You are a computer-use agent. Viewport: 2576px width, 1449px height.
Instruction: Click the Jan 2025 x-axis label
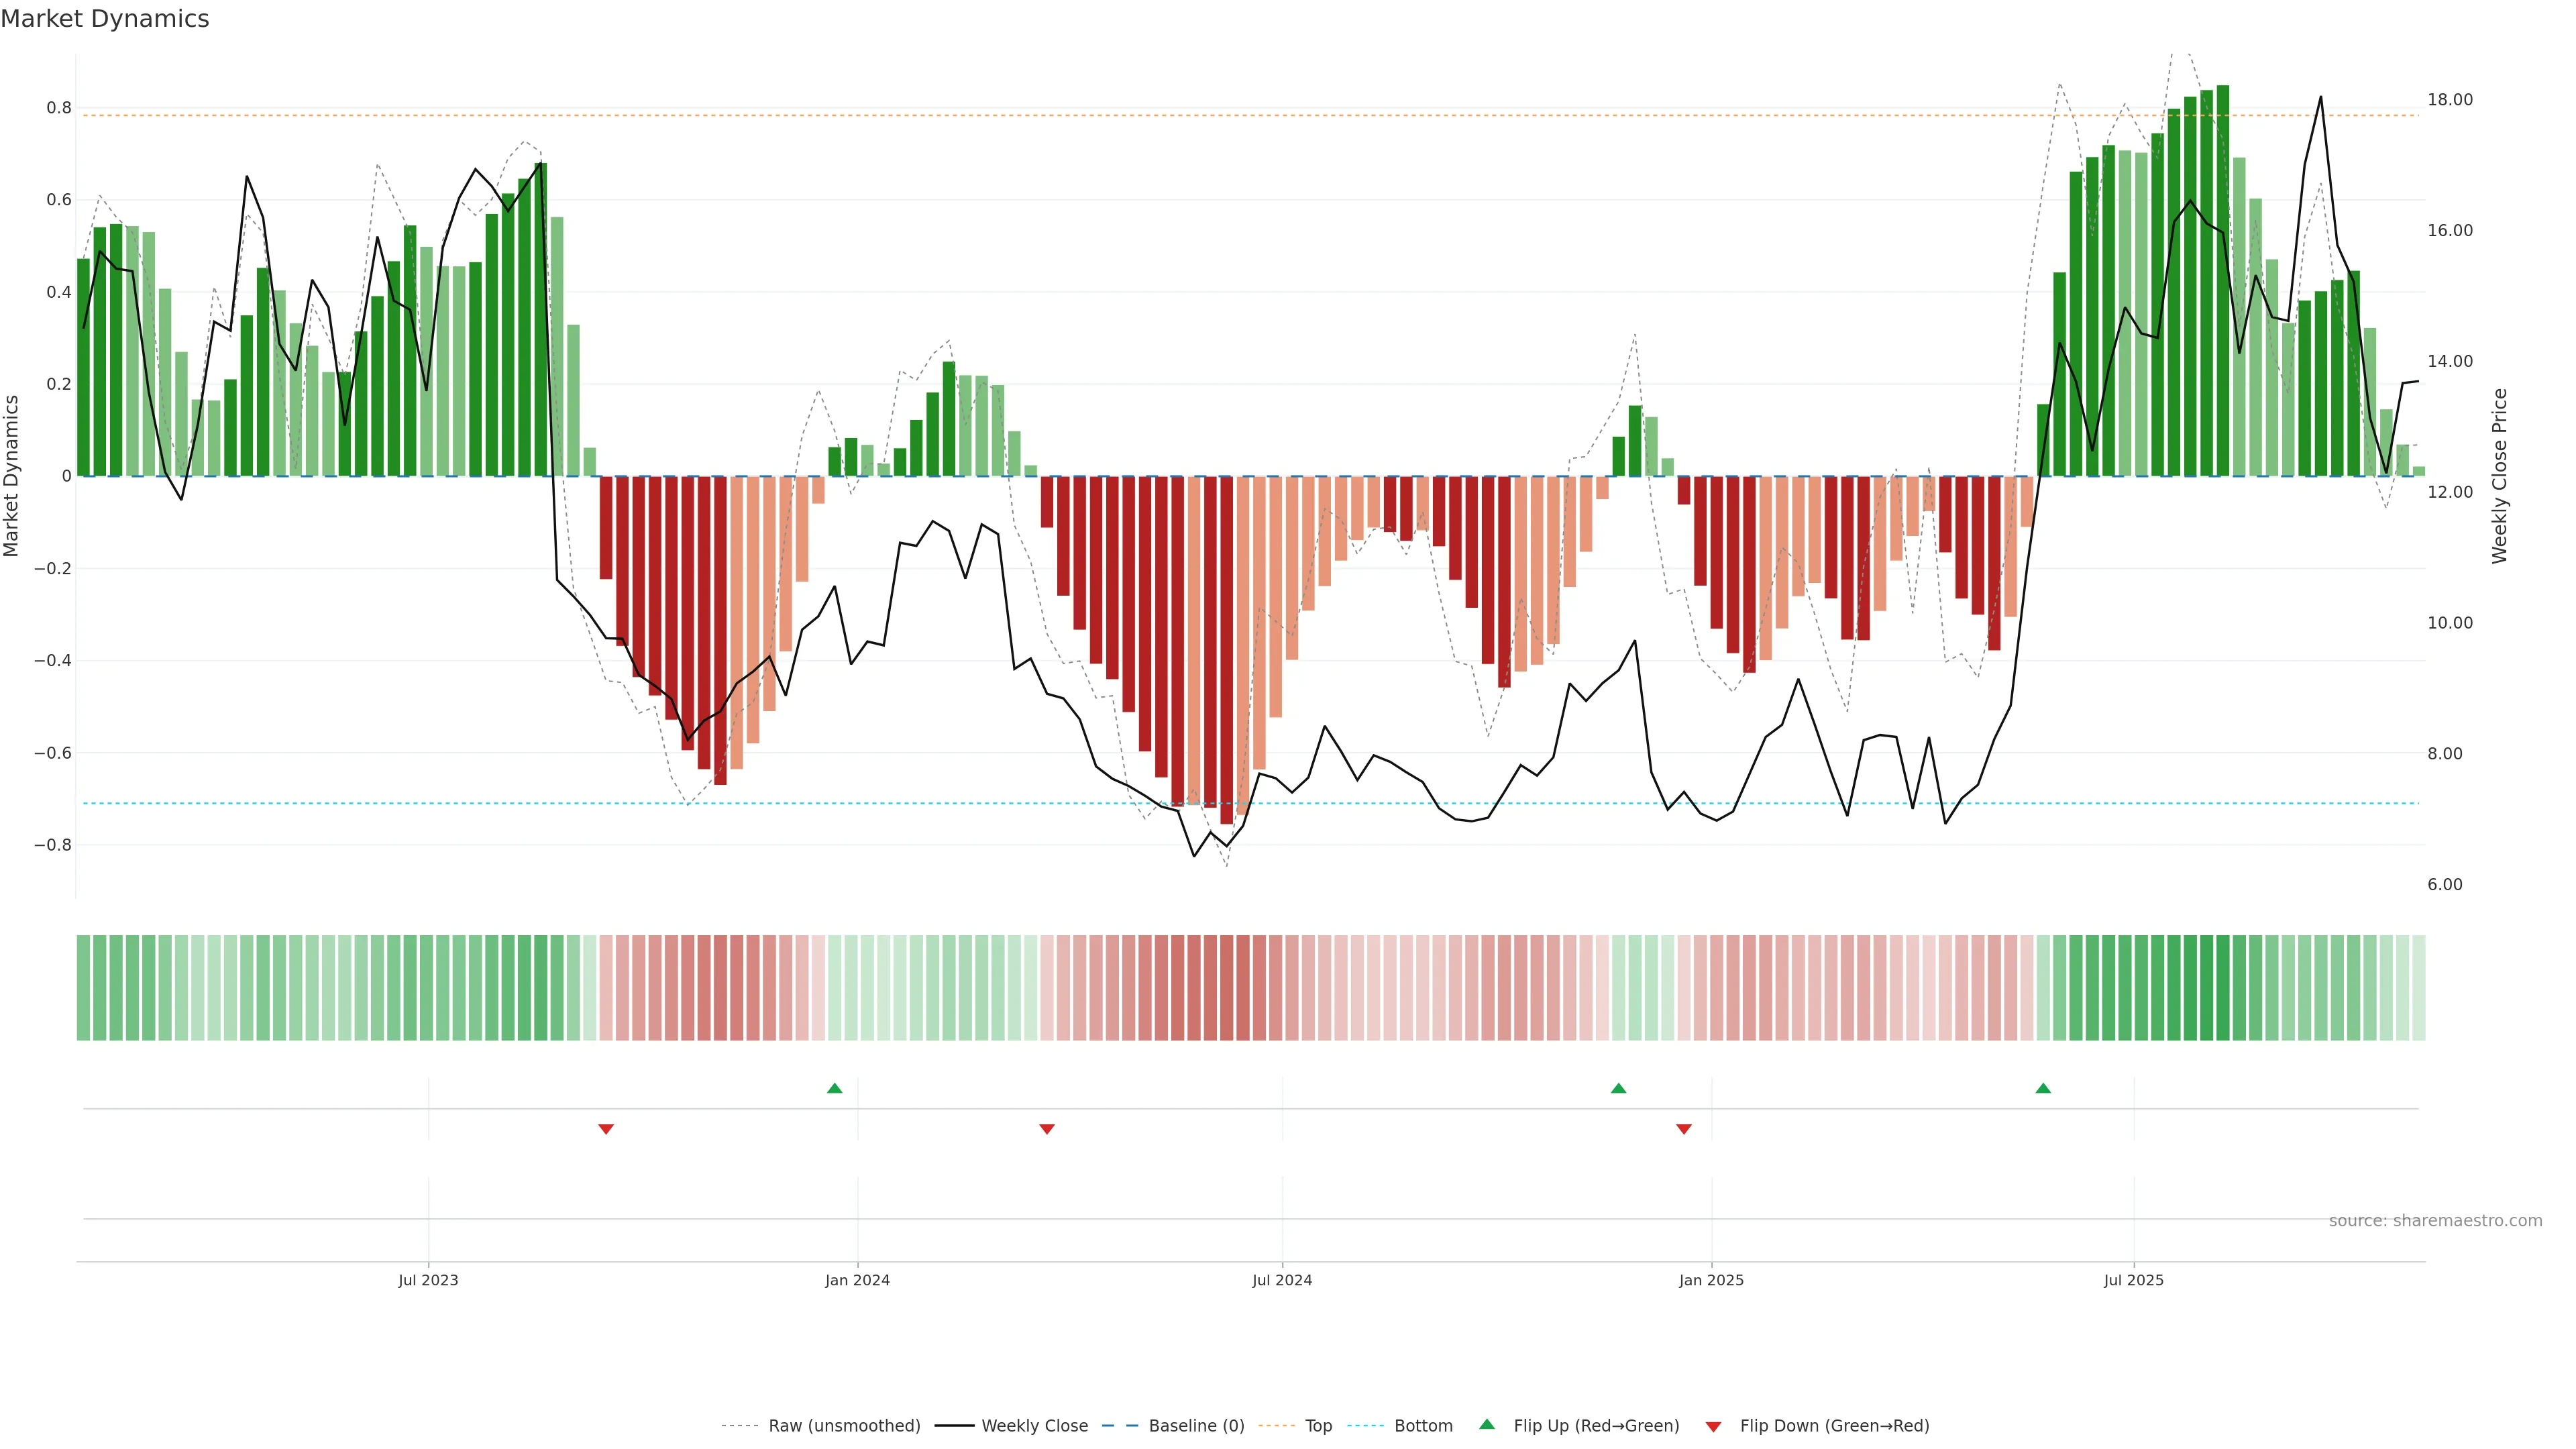click(x=1711, y=1280)
